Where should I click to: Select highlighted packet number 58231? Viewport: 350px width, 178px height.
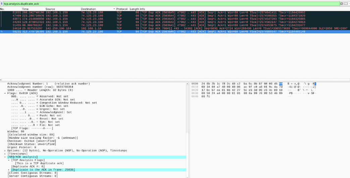click(175, 32)
